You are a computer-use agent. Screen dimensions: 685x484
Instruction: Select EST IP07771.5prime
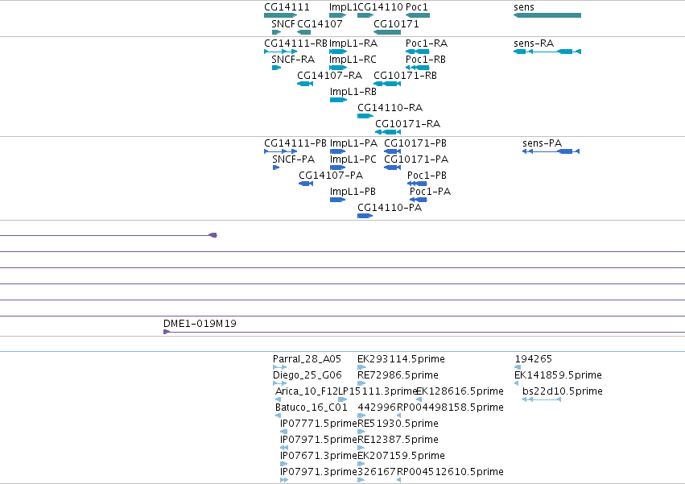click(x=283, y=432)
